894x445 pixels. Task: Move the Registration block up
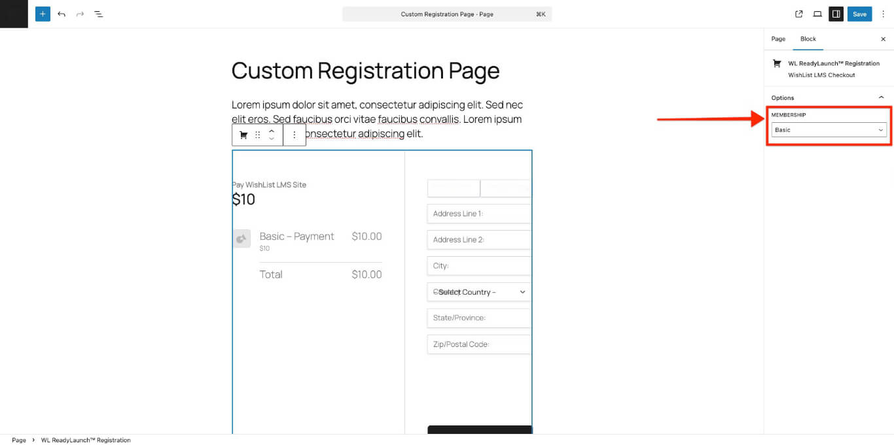pyautogui.click(x=272, y=131)
